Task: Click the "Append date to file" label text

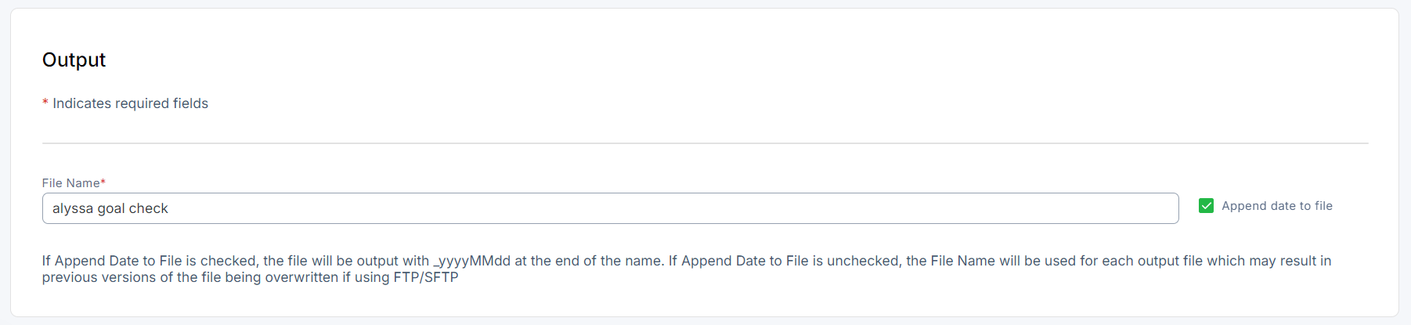Action: 1276,206
